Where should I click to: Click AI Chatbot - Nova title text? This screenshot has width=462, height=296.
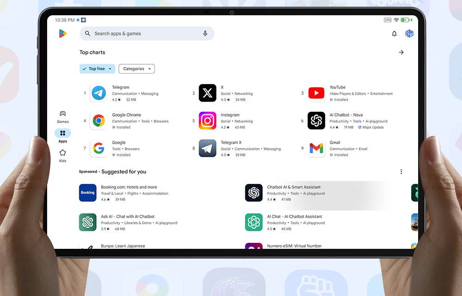click(346, 115)
